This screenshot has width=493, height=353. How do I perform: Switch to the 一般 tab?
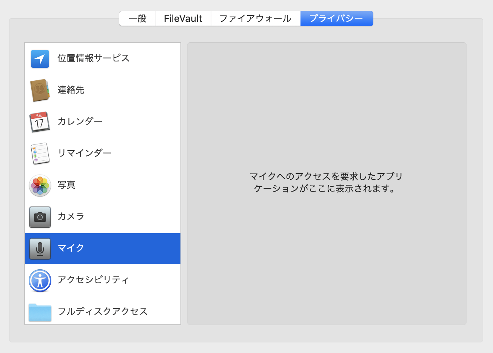[x=137, y=18]
